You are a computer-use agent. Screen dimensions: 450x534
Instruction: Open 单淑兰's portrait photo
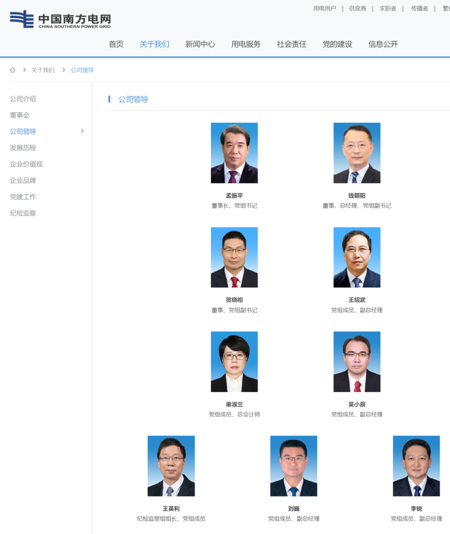click(x=234, y=361)
